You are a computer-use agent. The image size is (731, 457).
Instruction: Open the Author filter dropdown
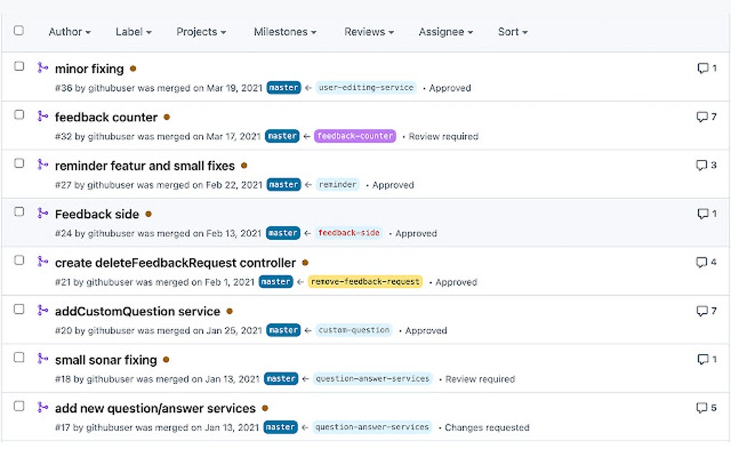69,32
